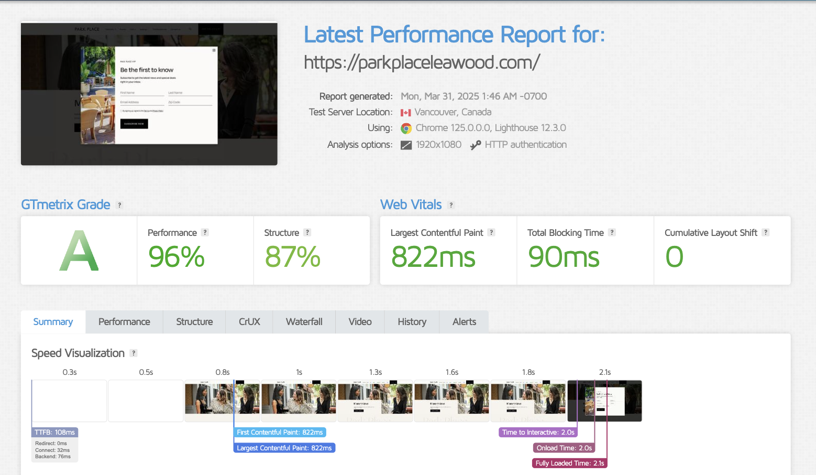Click the help icon beside Web Vitals

[x=451, y=205]
